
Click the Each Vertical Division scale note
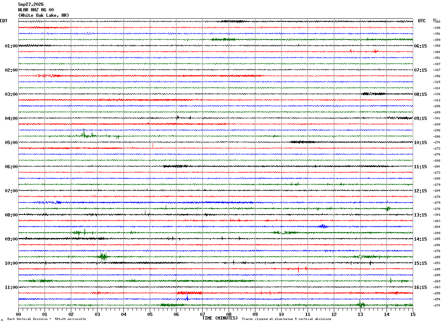tap(46, 319)
